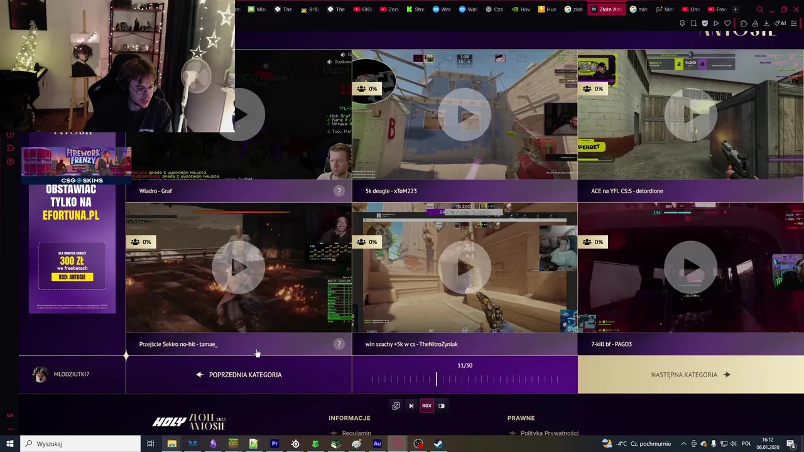Click the GX sidebar corner icon
The image size is (804, 452).
[10, 415]
